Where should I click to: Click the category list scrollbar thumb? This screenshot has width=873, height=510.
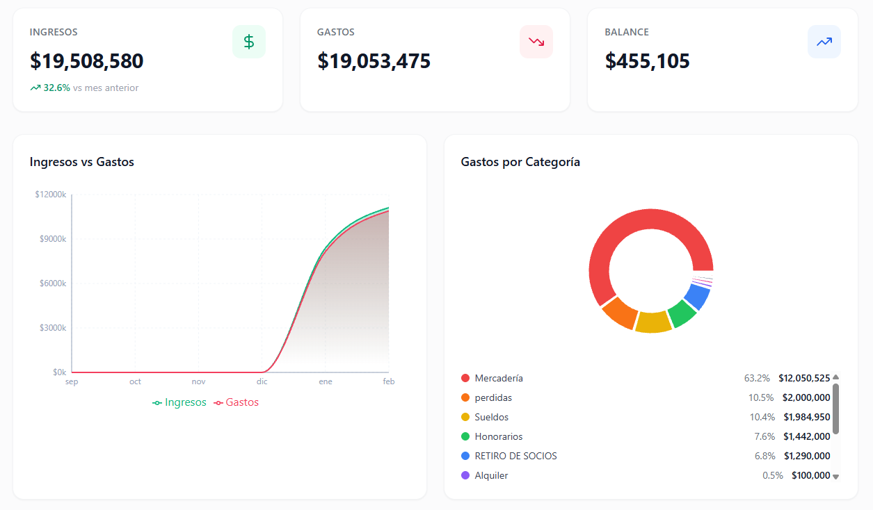pyautogui.click(x=835, y=409)
